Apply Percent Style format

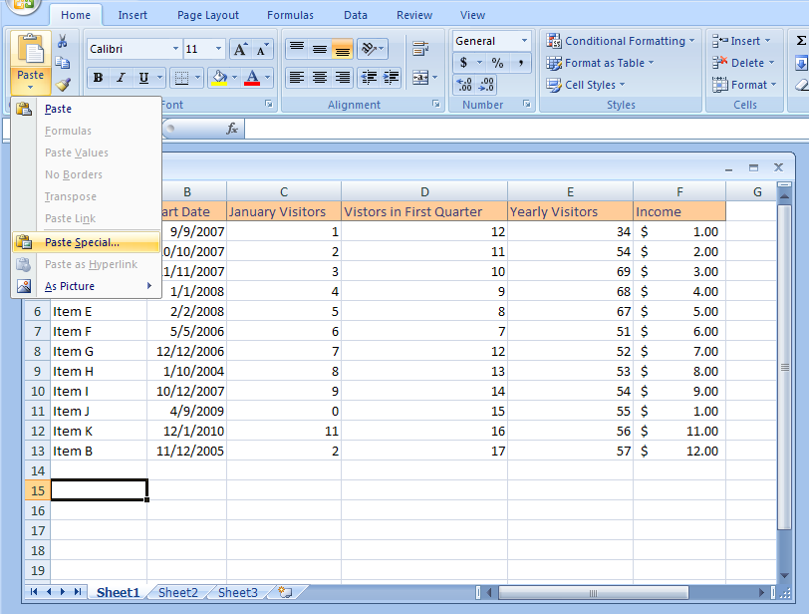pyautogui.click(x=497, y=63)
